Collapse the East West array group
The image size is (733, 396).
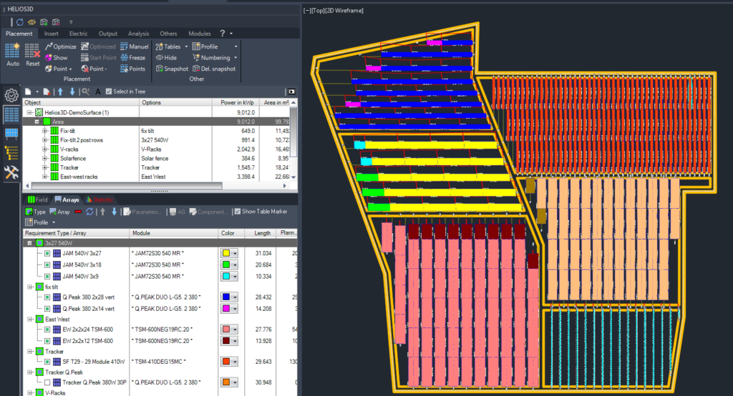tap(29, 320)
